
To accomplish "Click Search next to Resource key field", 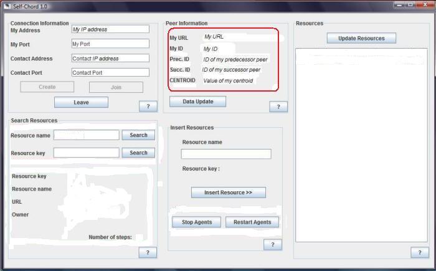I will [138, 153].
